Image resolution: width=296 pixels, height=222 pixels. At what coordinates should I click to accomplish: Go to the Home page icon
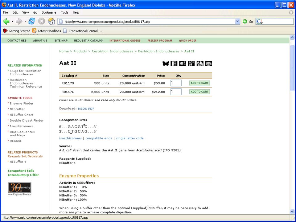click(51, 21)
